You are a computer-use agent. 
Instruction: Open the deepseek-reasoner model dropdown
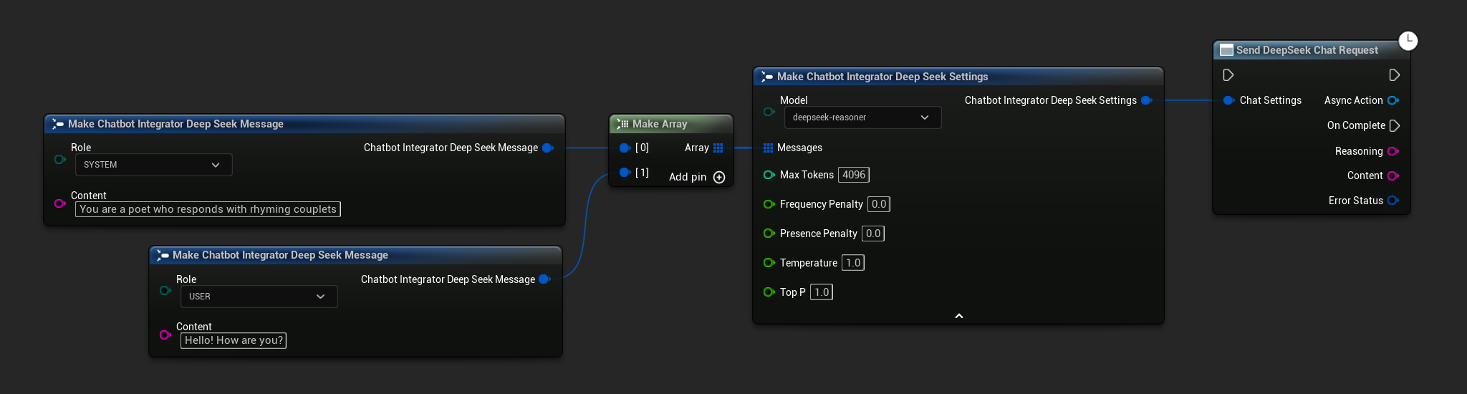[x=862, y=117]
